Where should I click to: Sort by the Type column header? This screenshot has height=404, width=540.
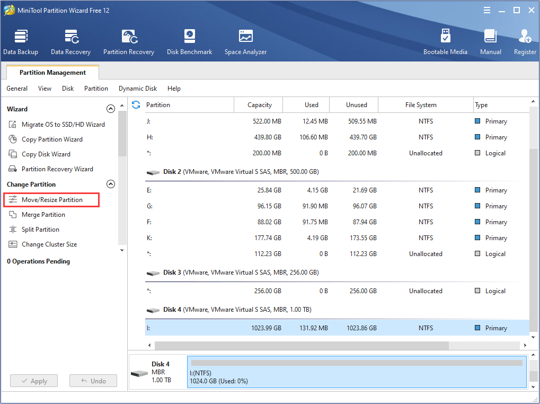click(x=501, y=104)
